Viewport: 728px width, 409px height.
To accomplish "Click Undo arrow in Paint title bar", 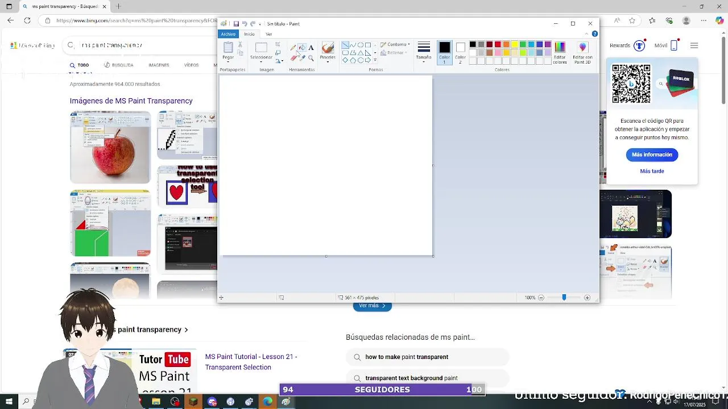I will tap(244, 24).
